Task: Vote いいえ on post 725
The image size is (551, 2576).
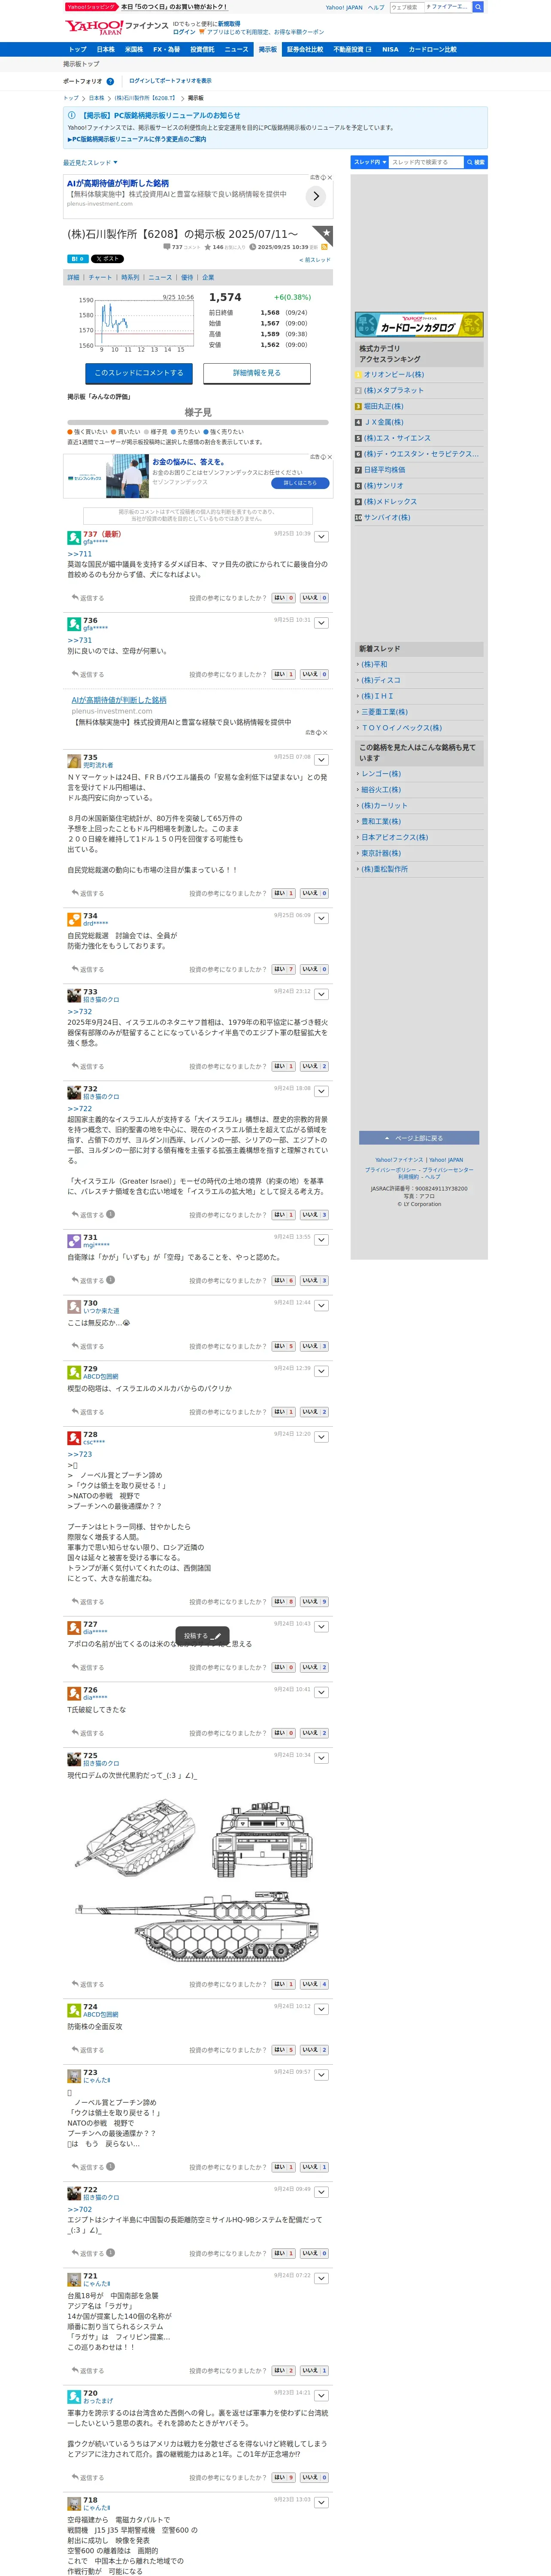Action: click(x=314, y=1984)
